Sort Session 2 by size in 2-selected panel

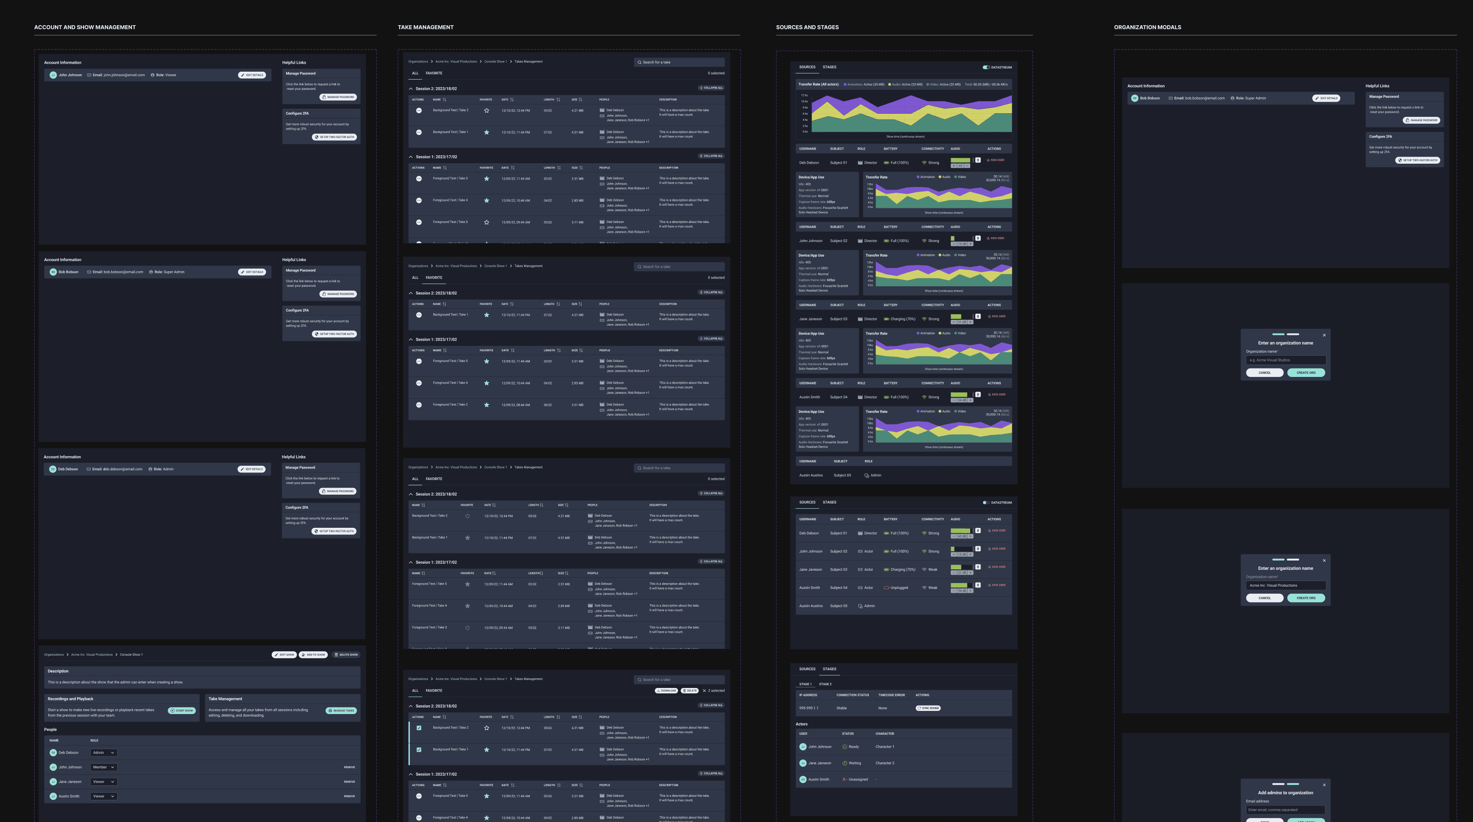pos(580,717)
